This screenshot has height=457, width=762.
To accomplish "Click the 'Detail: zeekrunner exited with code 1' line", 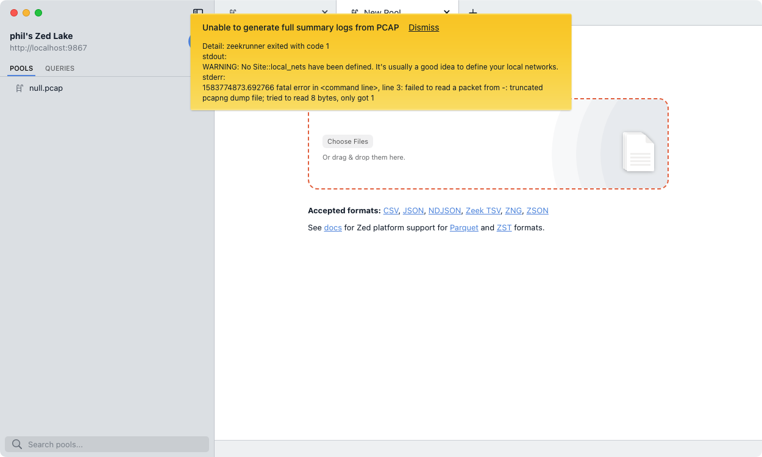I will tap(266, 46).
